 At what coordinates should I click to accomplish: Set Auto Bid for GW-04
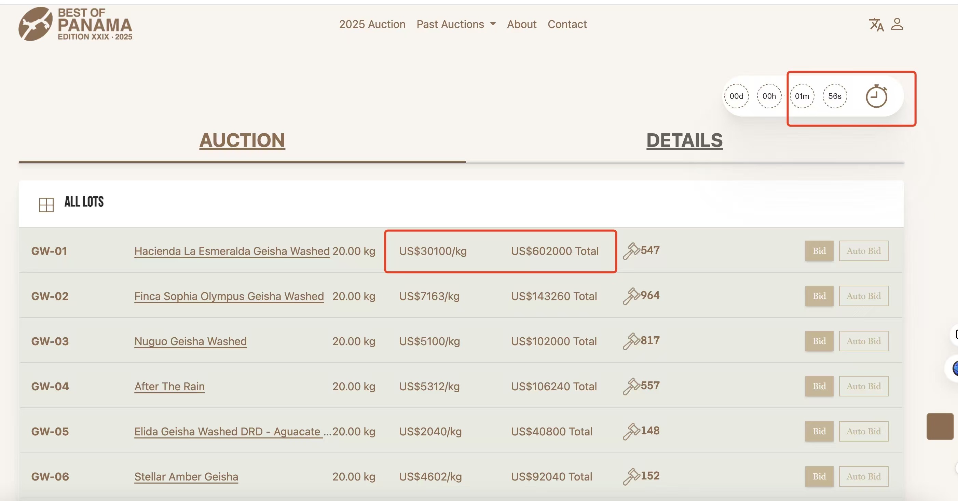point(864,386)
